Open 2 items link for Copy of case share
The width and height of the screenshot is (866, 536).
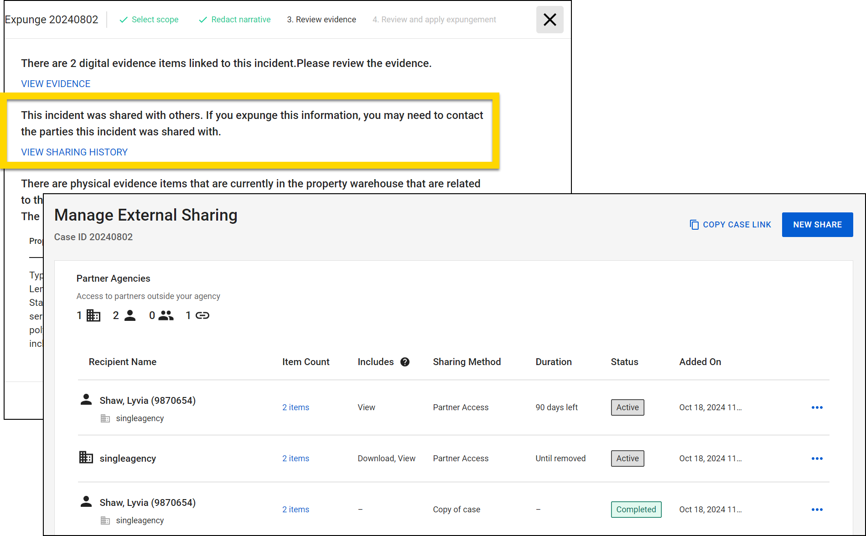tap(296, 510)
